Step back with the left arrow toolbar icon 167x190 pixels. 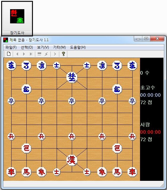[17, 54]
